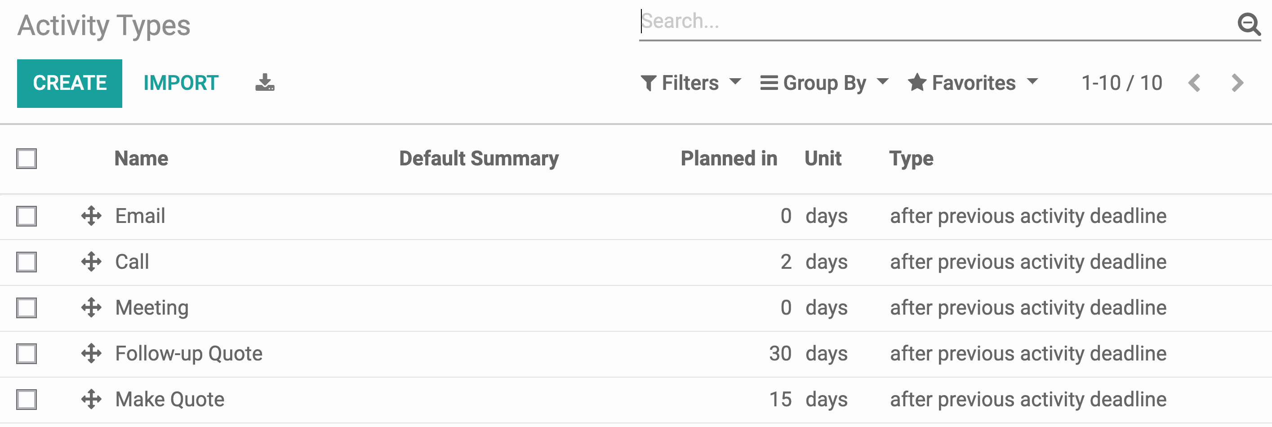
Task: Grab the drag handle for Meeting row
Action: (x=91, y=308)
